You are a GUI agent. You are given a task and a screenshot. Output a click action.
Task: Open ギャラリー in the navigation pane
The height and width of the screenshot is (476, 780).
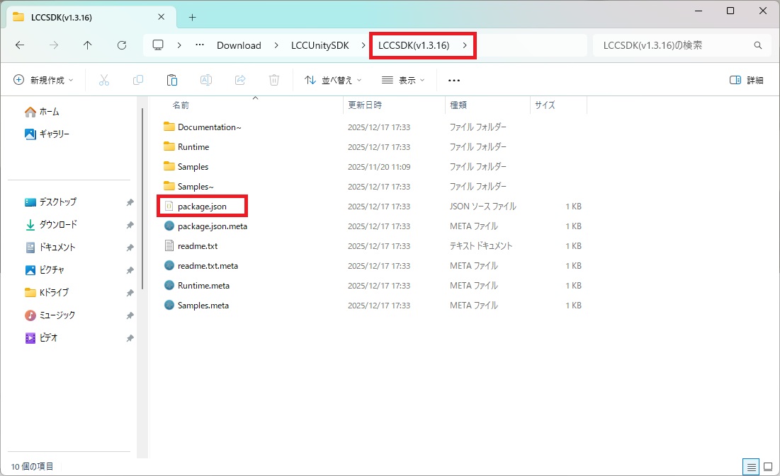pos(47,134)
